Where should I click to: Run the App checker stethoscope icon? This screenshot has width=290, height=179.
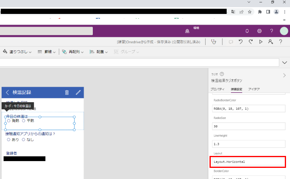pyautogui.click(x=214, y=42)
